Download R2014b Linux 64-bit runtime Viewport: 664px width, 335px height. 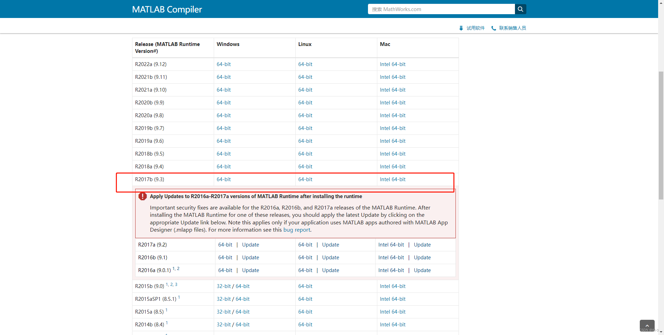tap(305, 325)
